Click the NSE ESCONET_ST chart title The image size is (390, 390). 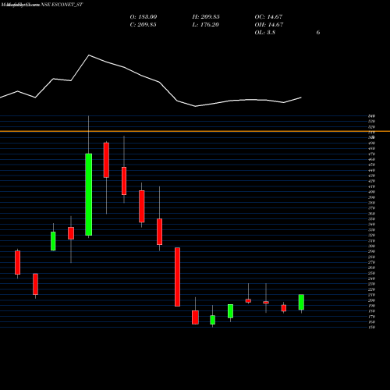click(62, 5)
